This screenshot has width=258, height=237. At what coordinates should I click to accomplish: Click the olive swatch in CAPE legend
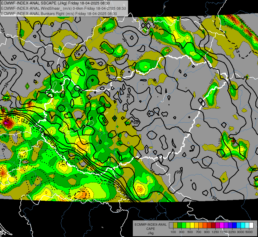tap(176, 225)
